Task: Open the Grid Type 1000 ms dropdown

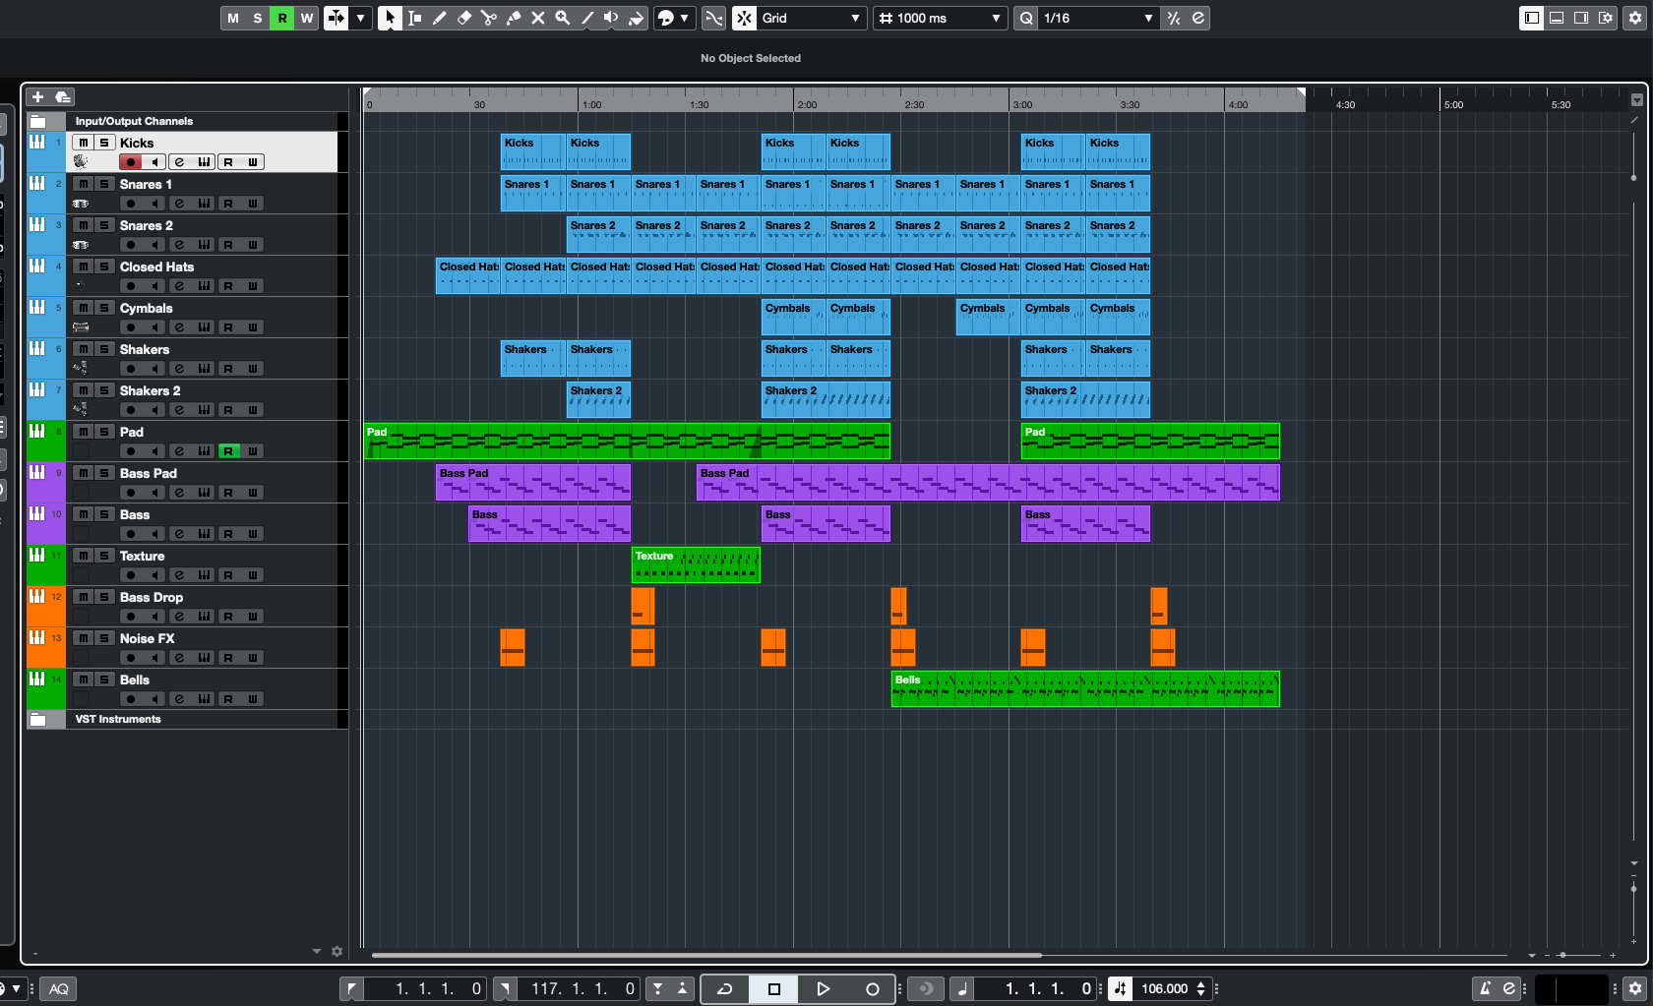Action: coord(940,18)
